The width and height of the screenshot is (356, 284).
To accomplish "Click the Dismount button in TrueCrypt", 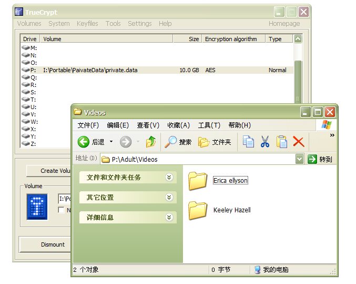I will 45,244.
